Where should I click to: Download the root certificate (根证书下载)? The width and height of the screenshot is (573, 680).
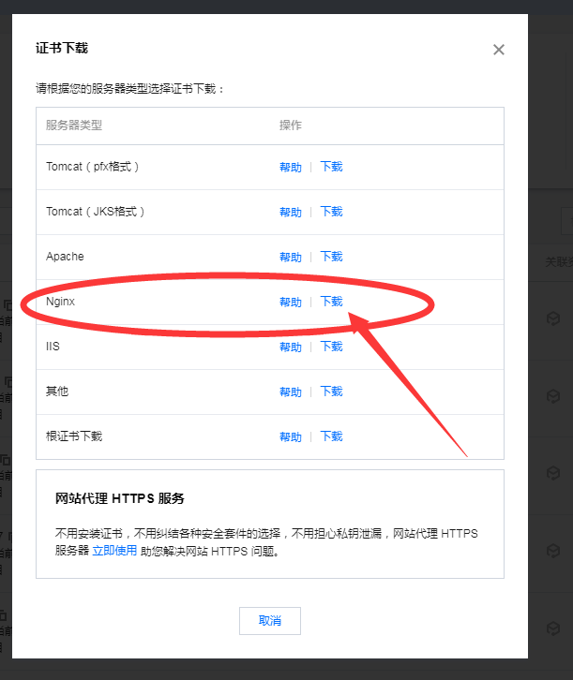(331, 436)
